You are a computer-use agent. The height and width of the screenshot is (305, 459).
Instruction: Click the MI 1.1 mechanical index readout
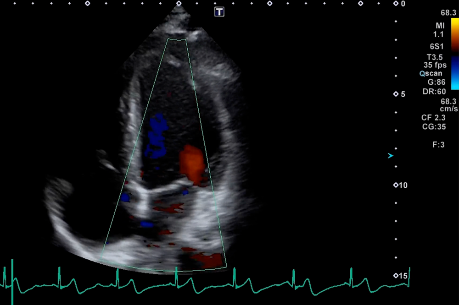[440, 30]
